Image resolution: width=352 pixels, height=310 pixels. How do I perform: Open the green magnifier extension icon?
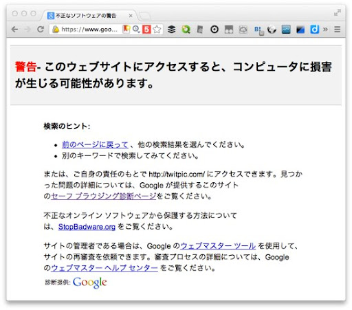click(186, 30)
